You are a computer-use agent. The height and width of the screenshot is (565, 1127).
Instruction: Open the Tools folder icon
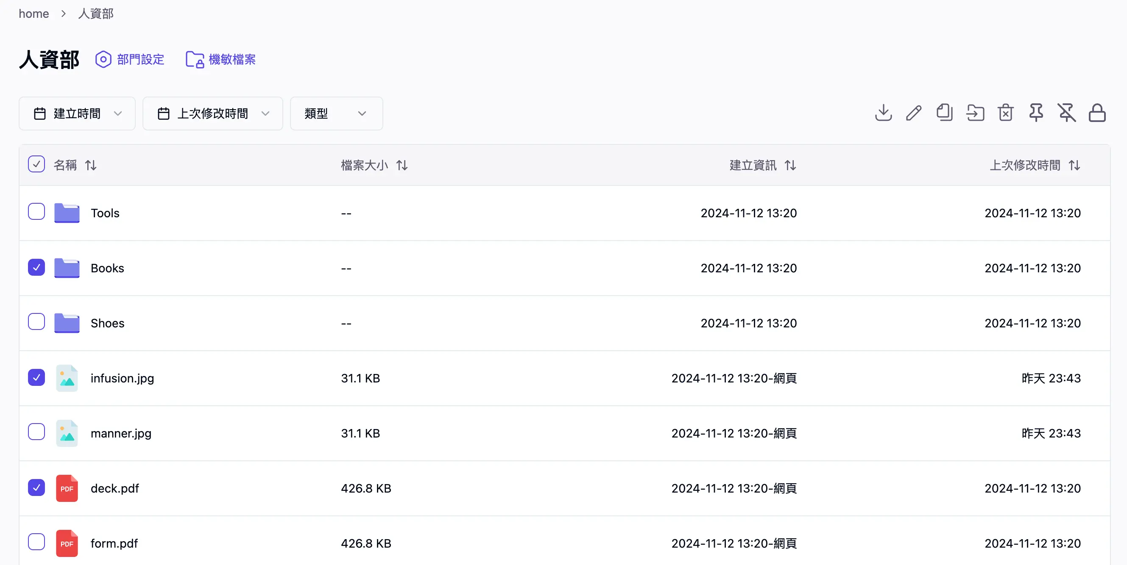pyautogui.click(x=67, y=213)
